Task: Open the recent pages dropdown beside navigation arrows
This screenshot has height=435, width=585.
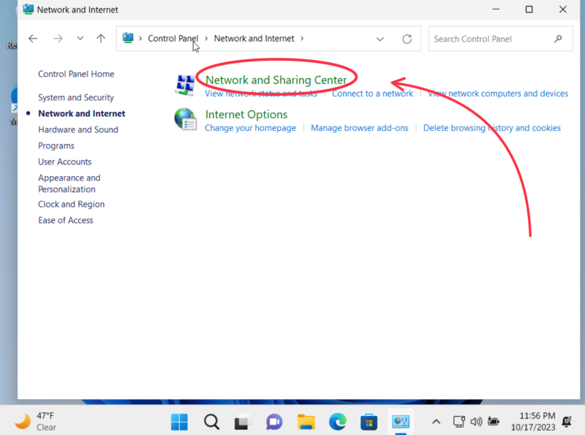Action: 80,38
